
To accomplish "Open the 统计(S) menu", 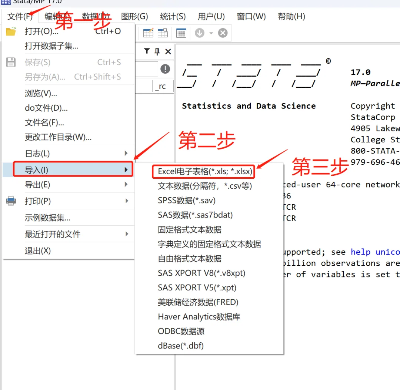I will (173, 17).
